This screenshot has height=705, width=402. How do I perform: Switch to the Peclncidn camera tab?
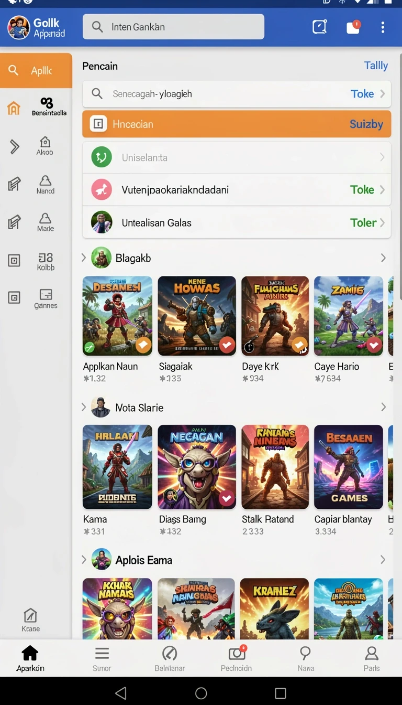[x=237, y=658]
